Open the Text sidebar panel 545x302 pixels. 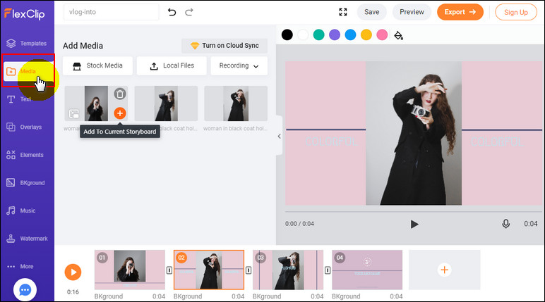pyautogui.click(x=19, y=99)
